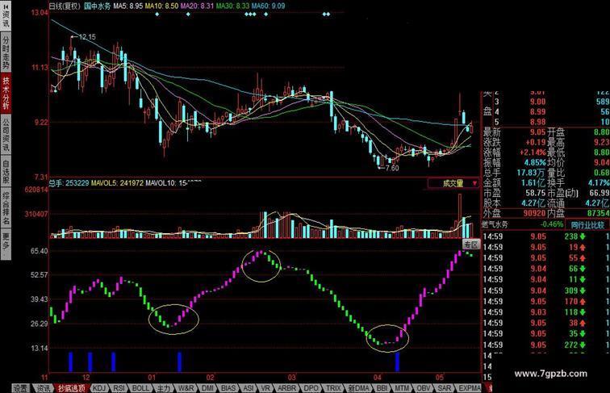Switch to the DPO indicator tab
610x393 pixels.
[311, 388]
